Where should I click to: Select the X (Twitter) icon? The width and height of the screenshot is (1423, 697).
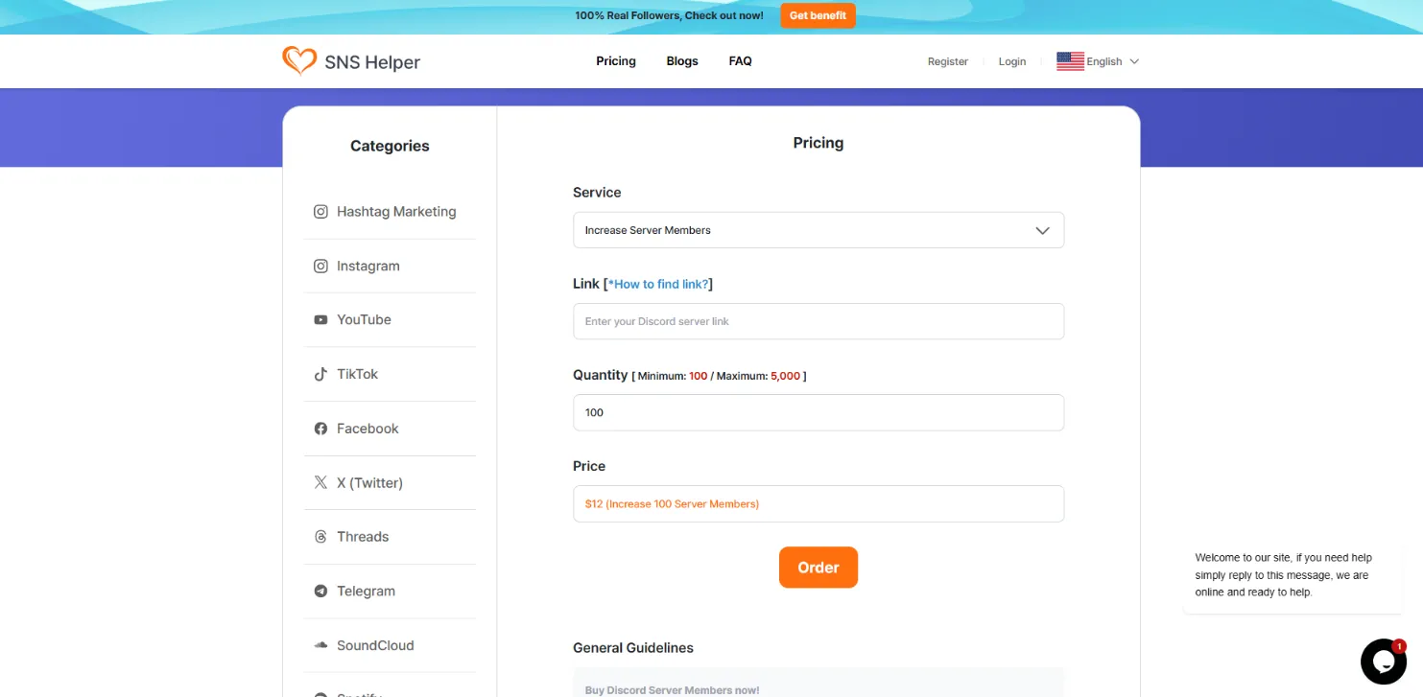coord(320,482)
